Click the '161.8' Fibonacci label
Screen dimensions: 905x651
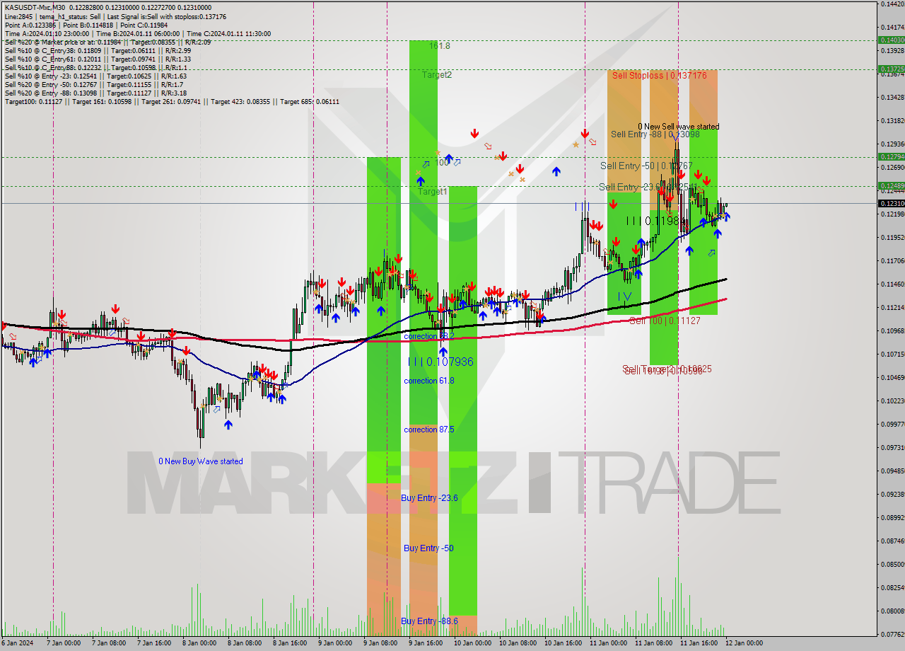coord(439,45)
